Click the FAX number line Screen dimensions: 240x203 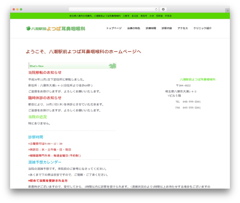188,107
